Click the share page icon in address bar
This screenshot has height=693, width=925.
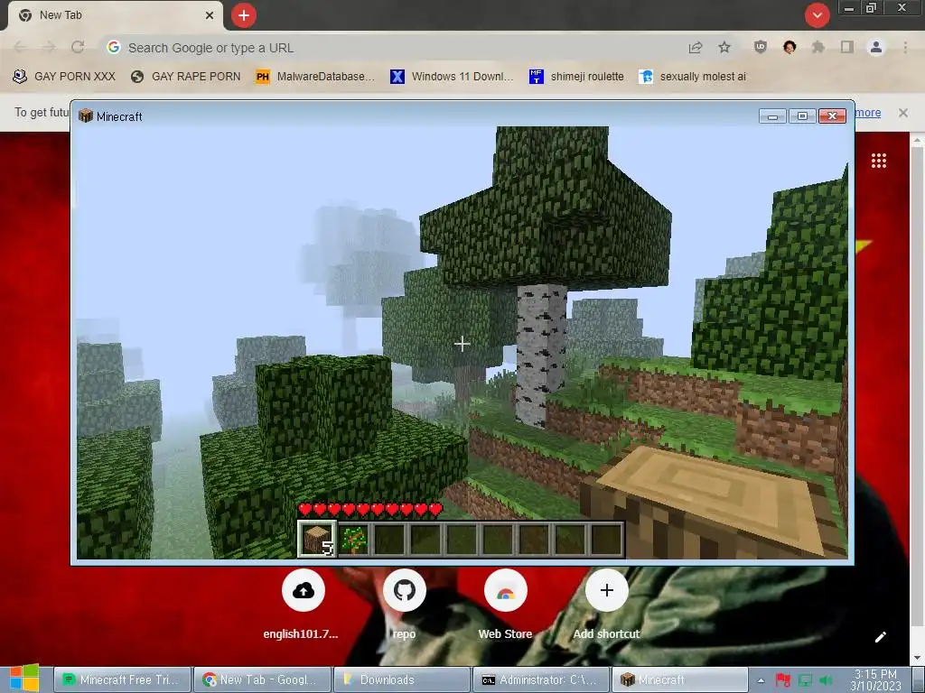696,48
